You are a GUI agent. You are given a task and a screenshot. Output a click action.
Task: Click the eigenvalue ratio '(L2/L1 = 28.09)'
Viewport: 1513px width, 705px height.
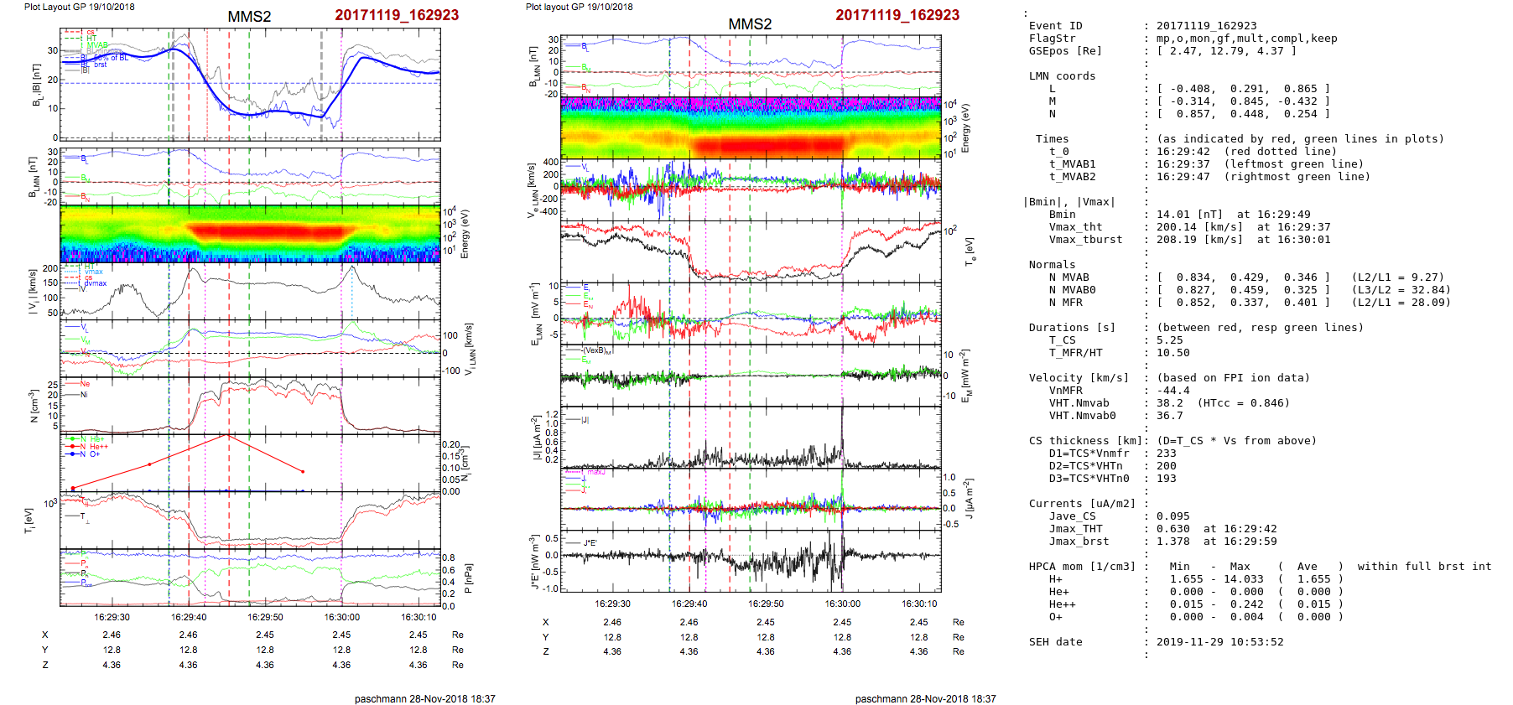click(1401, 303)
